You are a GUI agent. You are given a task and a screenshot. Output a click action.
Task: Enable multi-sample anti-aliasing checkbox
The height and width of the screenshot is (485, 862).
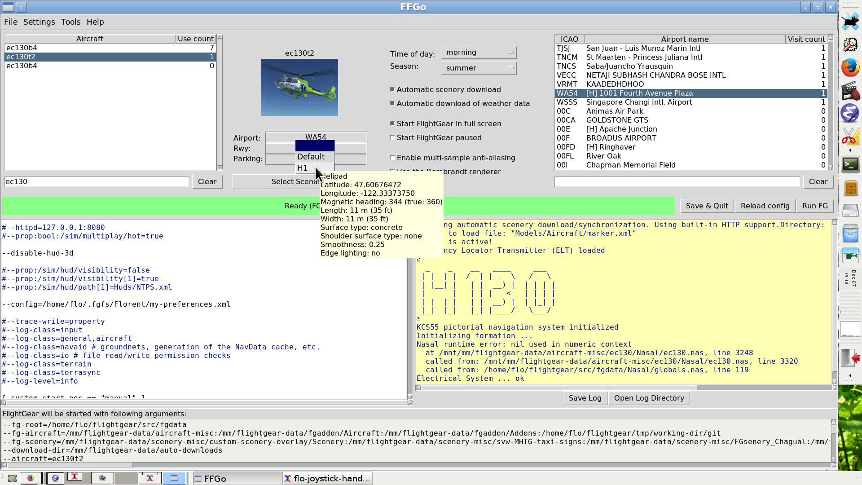coord(392,158)
